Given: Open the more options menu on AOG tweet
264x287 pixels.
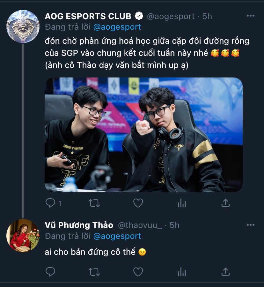Looking at the screenshot, I should [x=251, y=16].
